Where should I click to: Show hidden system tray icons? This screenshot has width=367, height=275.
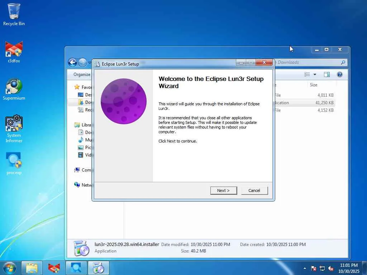click(x=305, y=268)
